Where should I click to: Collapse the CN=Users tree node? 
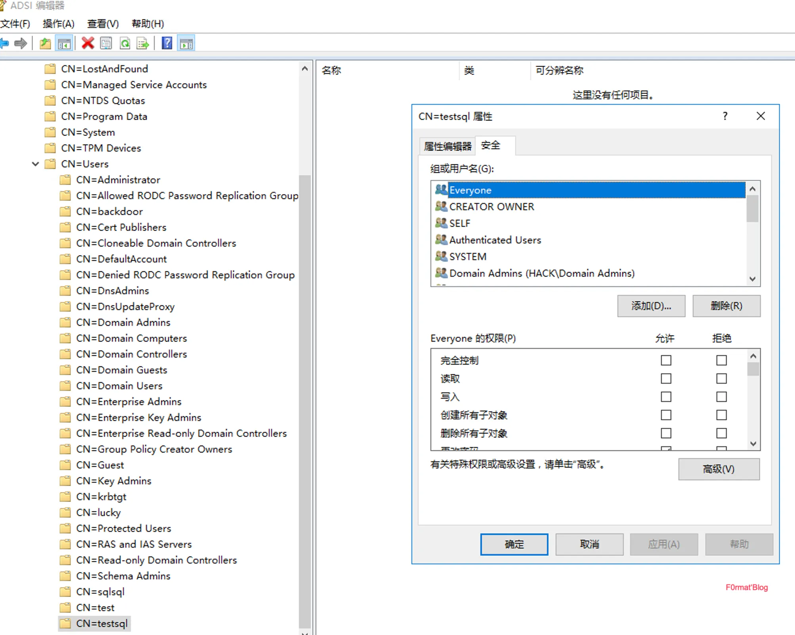coord(36,164)
